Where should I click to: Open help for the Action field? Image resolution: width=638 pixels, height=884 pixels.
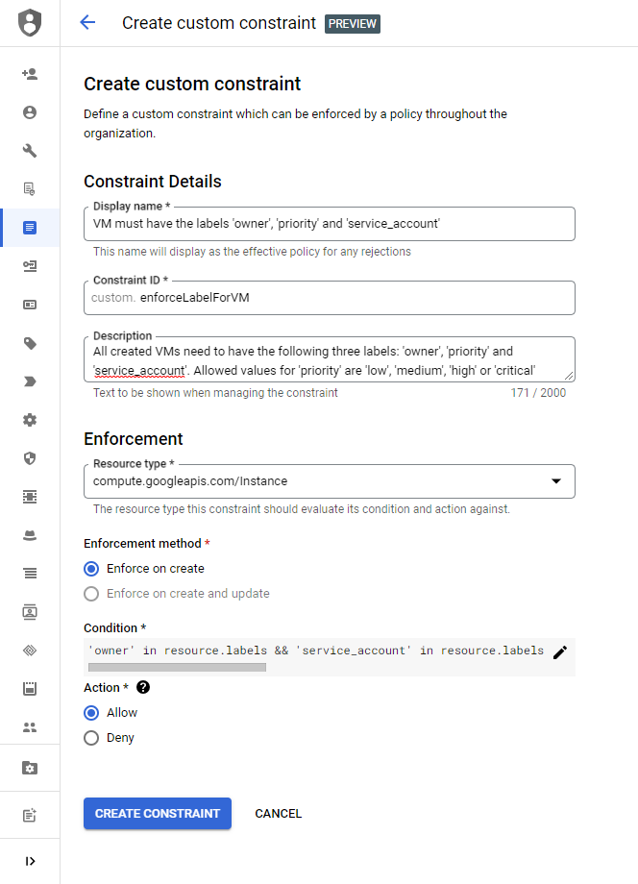click(142, 687)
